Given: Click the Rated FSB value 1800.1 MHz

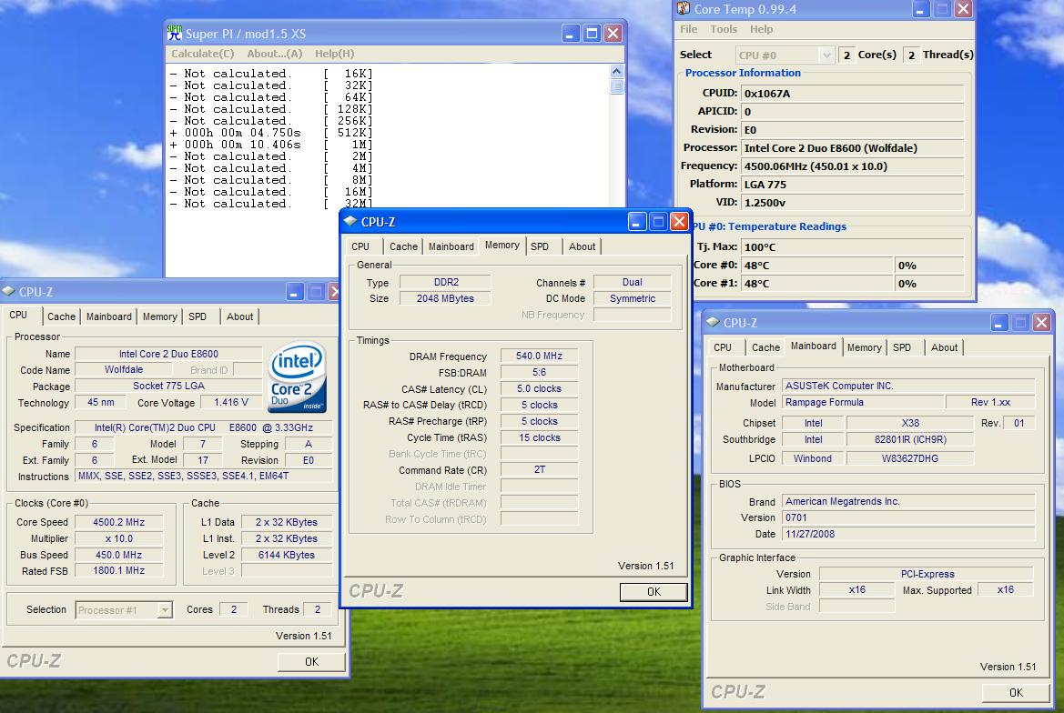Looking at the screenshot, I should (x=118, y=571).
